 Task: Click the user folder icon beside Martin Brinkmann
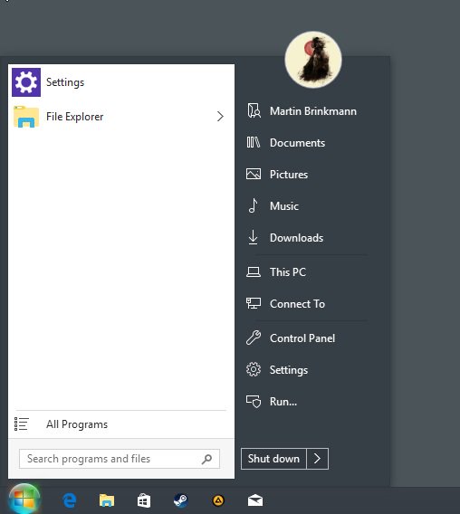pyautogui.click(x=254, y=110)
